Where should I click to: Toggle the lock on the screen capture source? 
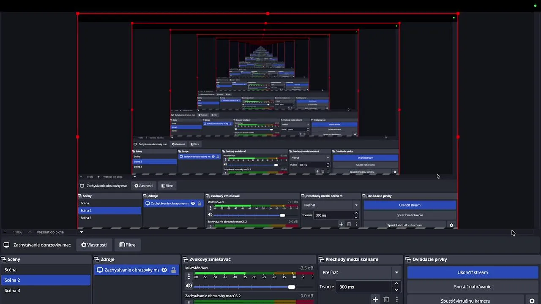pyautogui.click(x=173, y=270)
